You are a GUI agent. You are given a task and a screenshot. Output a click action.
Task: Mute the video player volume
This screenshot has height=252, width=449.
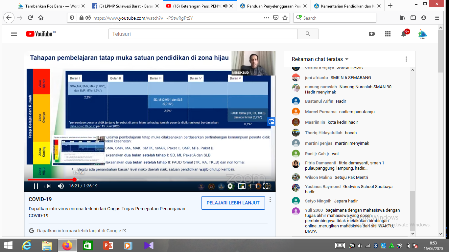[61, 186]
